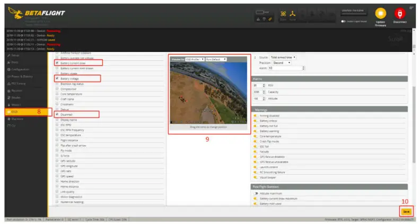This screenshot has height=224, width=420.
Task: Enable the Link quality checkbox
Action: click(x=57, y=192)
